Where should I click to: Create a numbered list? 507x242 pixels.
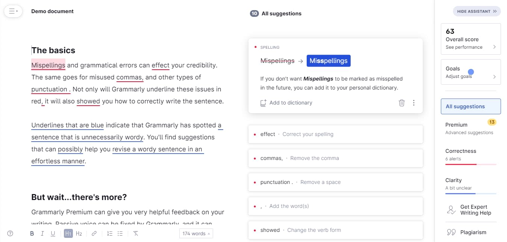109,233
